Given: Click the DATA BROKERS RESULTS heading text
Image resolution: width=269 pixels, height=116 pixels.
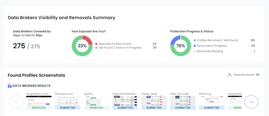Looking at the screenshot, I should 32,86.
